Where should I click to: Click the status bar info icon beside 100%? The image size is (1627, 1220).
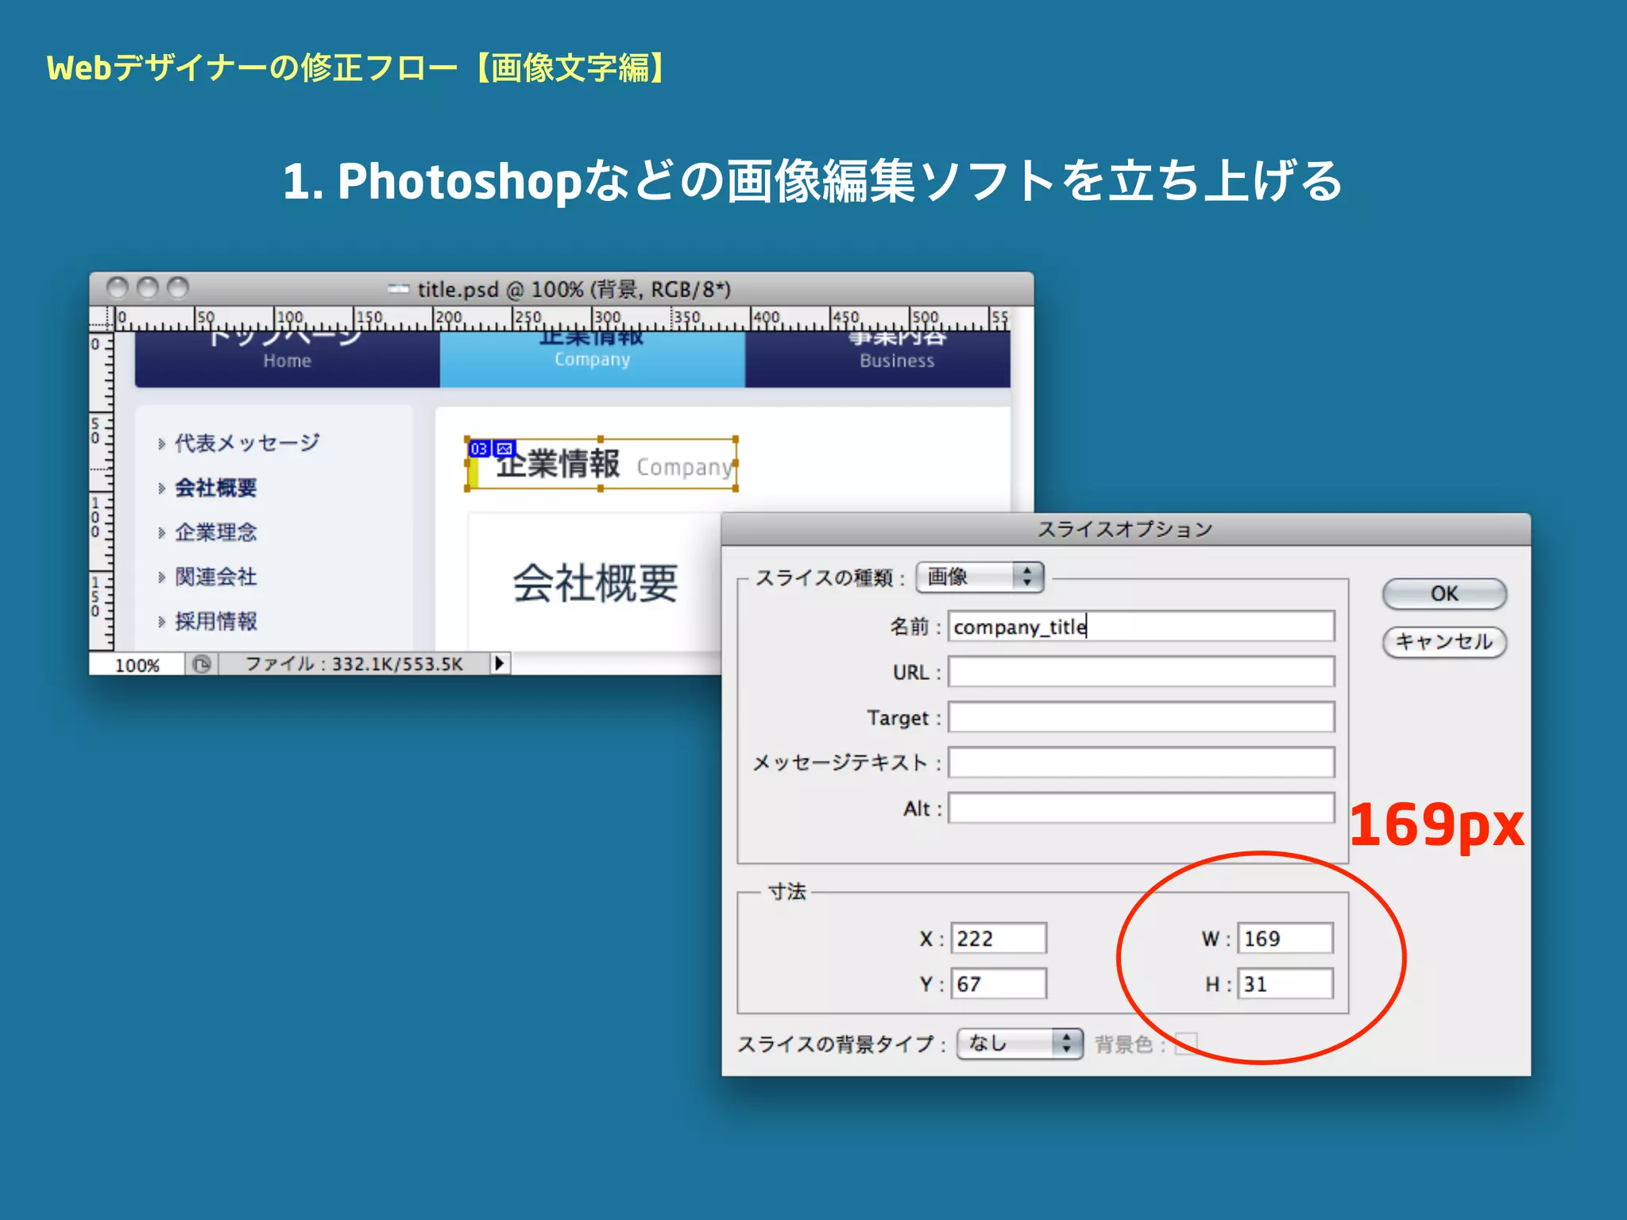pos(202,664)
